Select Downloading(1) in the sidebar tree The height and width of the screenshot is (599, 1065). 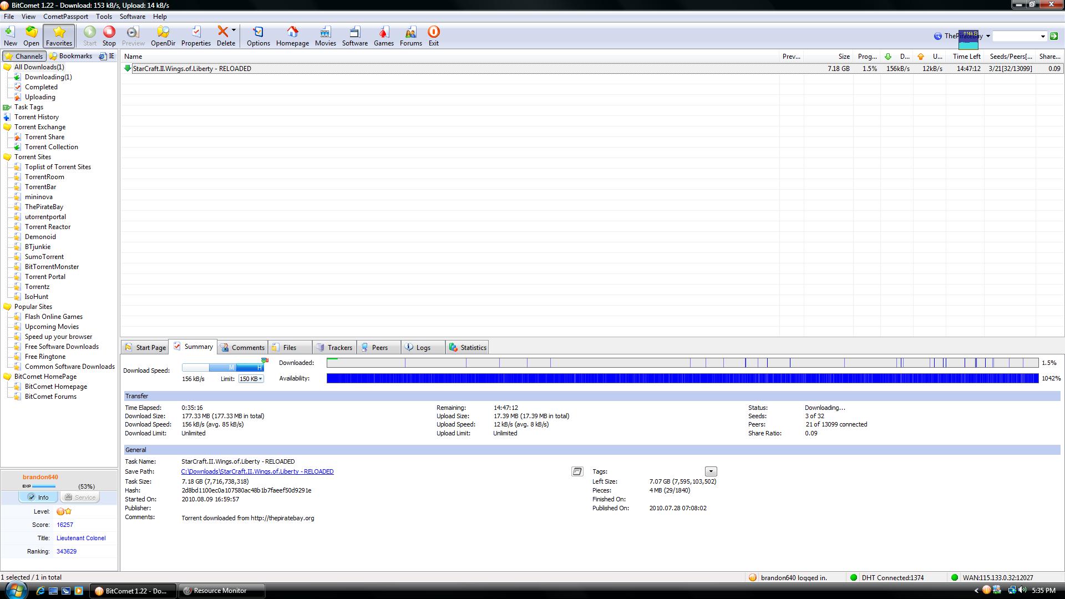coord(48,77)
